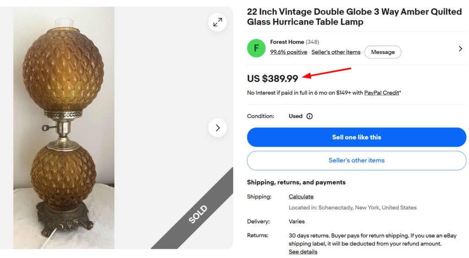Open the PayPal Credit link

click(x=382, y=93)
